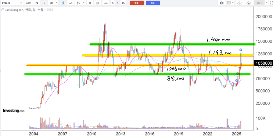The image size is (273, 136).
Task: Click the P marker above latest candle
Action: (241, 50)
